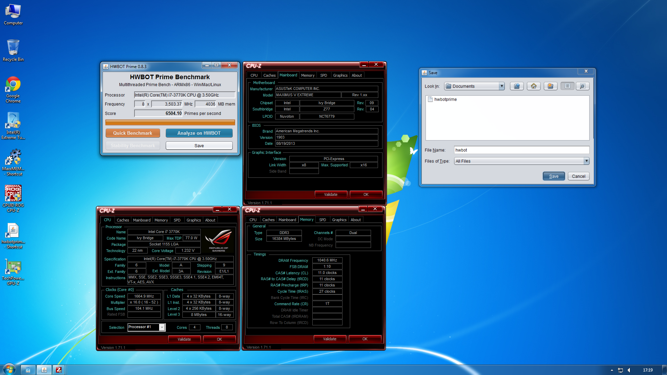
Task: Open Caches tab in the CPU tab CPU-Z window
Action: (x=123, y=220)
